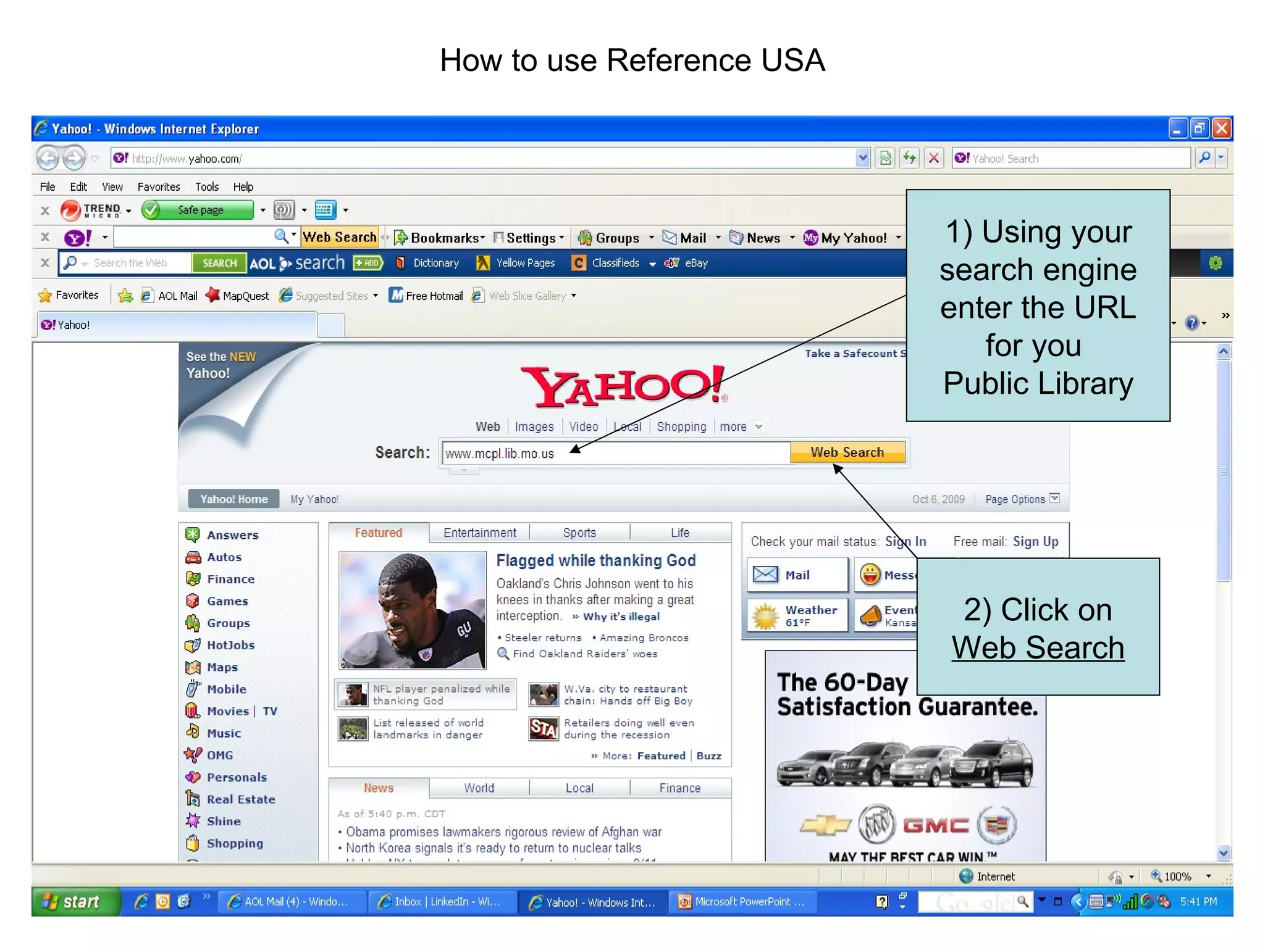This screenshot has height=948, width=1265.
Task: Expand the Suggested Sites dropdown
Action: [376, 296]
